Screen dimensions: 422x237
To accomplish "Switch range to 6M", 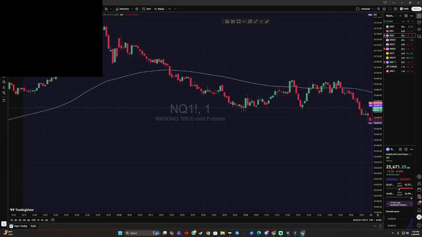I will (x=28, y=220).
